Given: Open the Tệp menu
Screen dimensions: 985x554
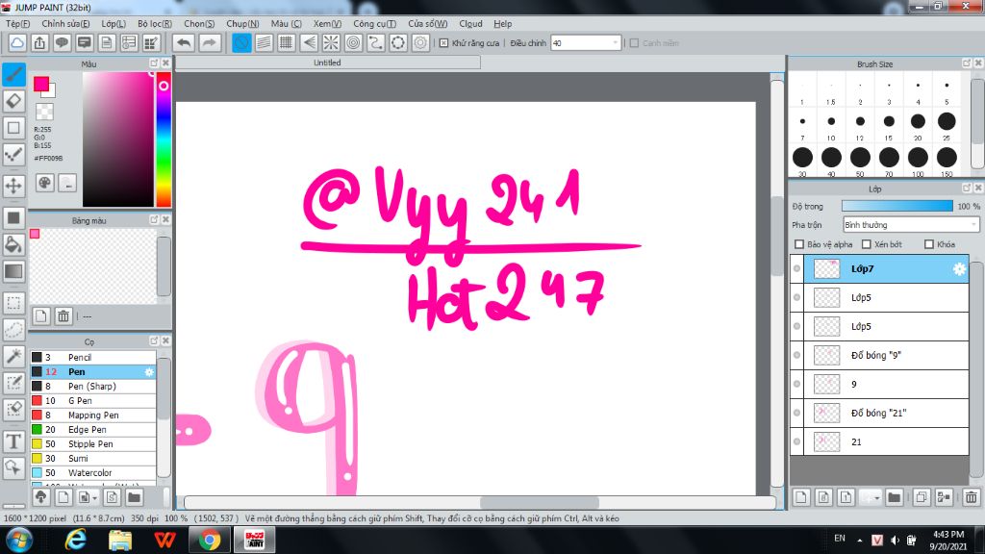Looking at the screenshot, I should coord(17,24).
